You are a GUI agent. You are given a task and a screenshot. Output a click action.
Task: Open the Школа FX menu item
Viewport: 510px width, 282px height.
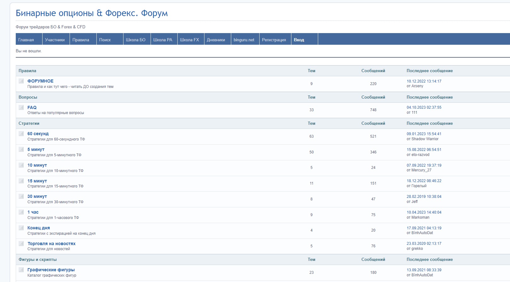click(191, 39)
